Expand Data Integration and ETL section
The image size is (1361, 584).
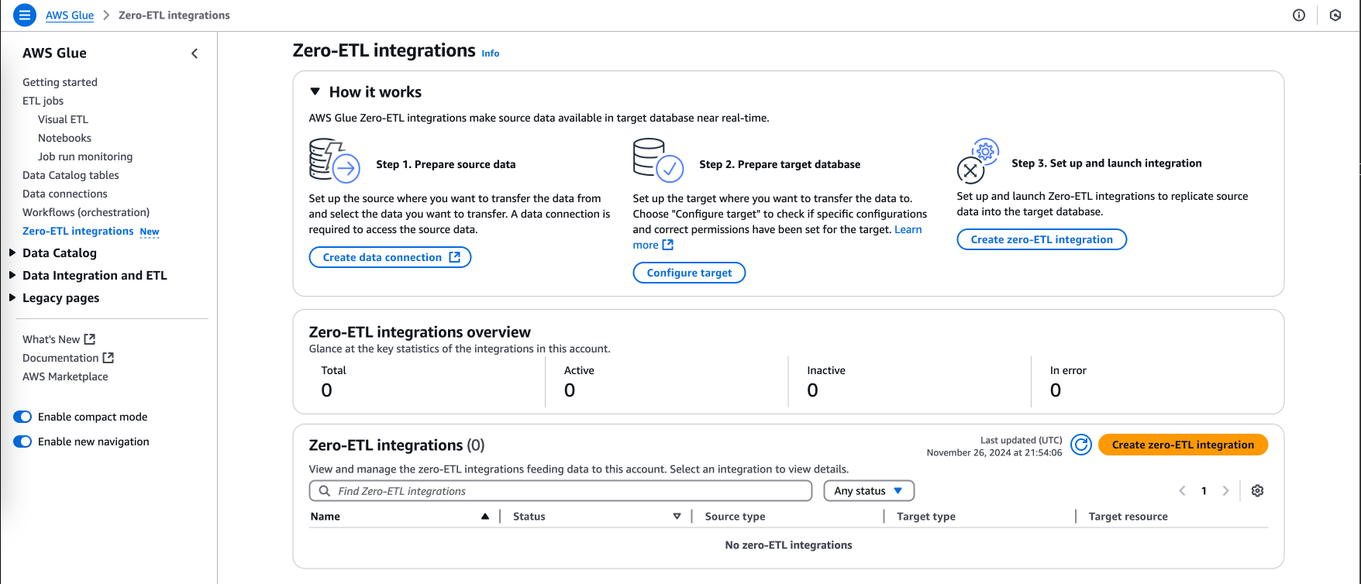tap(12, 275)
